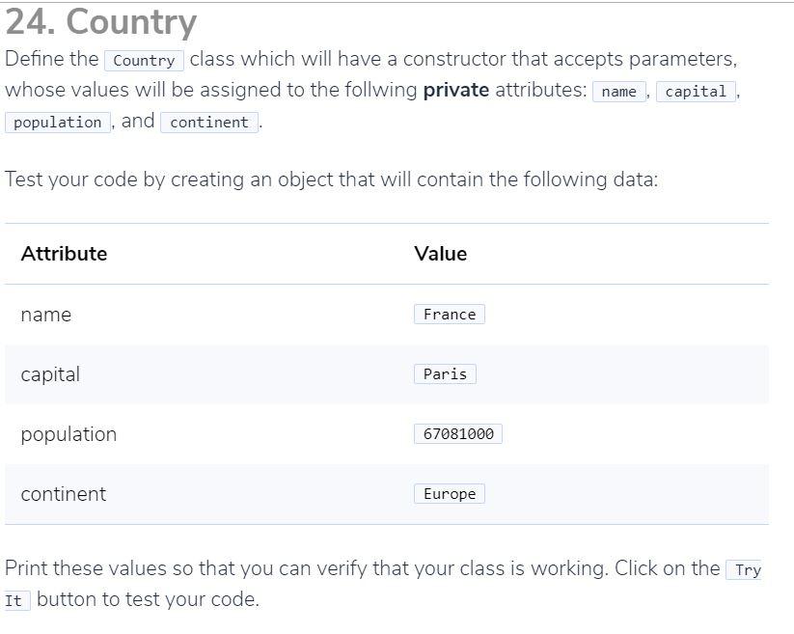Click the Value column header

coord(441,254)
